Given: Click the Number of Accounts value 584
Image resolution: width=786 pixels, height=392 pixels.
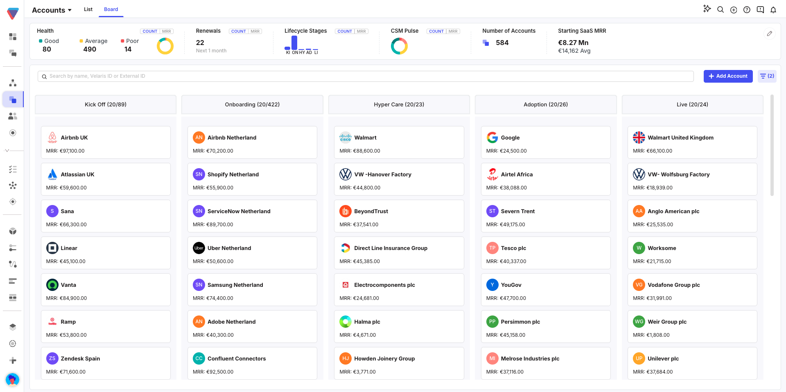Looking at the screenshot, I should click(x=502, y=43).
